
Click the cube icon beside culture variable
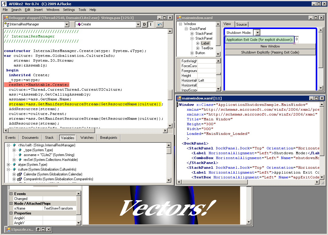(x=14, y=169)
